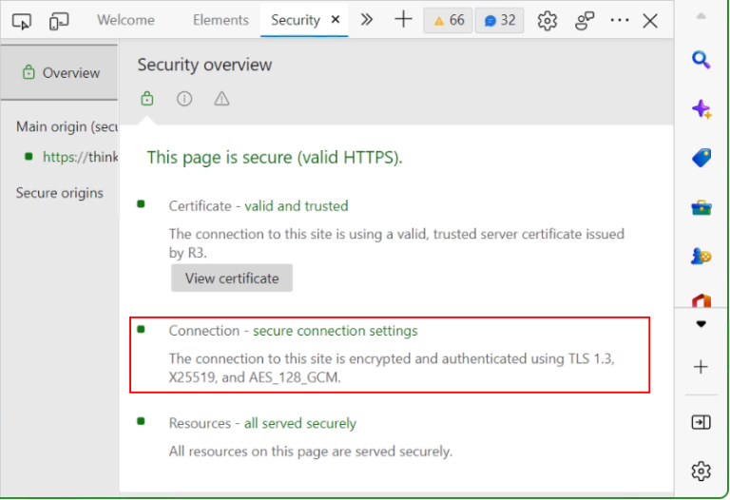This screenshot has width=730, height=500.
Task: Add a new tool tab with plus
Action: [403, 20]
